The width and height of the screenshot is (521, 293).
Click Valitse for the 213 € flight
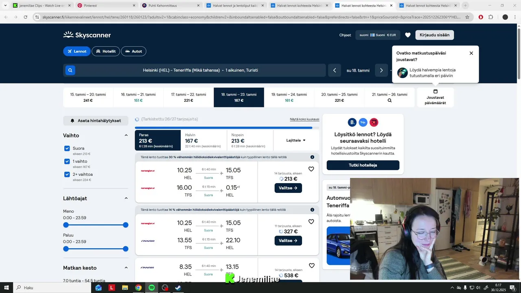coord(288,188)
